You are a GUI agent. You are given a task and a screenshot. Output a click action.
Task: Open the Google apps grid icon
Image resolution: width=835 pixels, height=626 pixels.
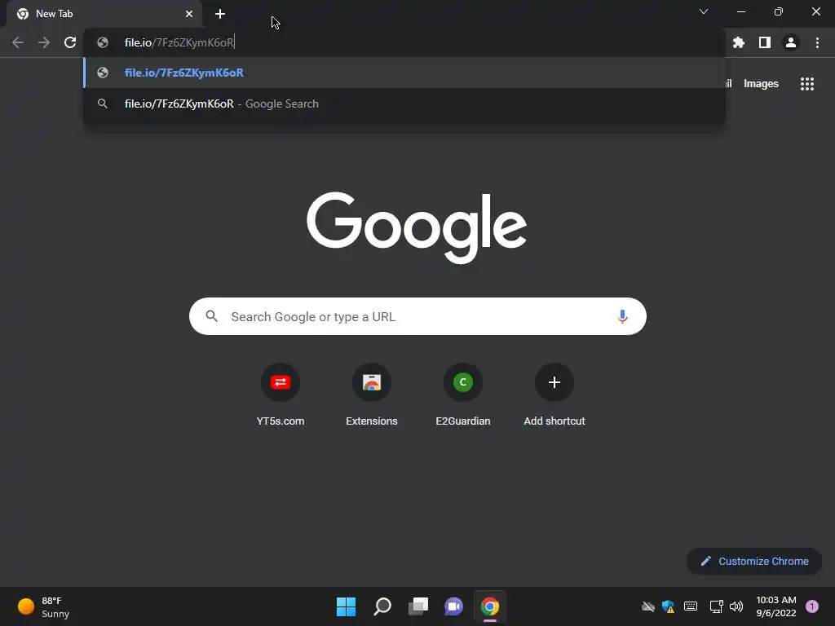point(806,84)
